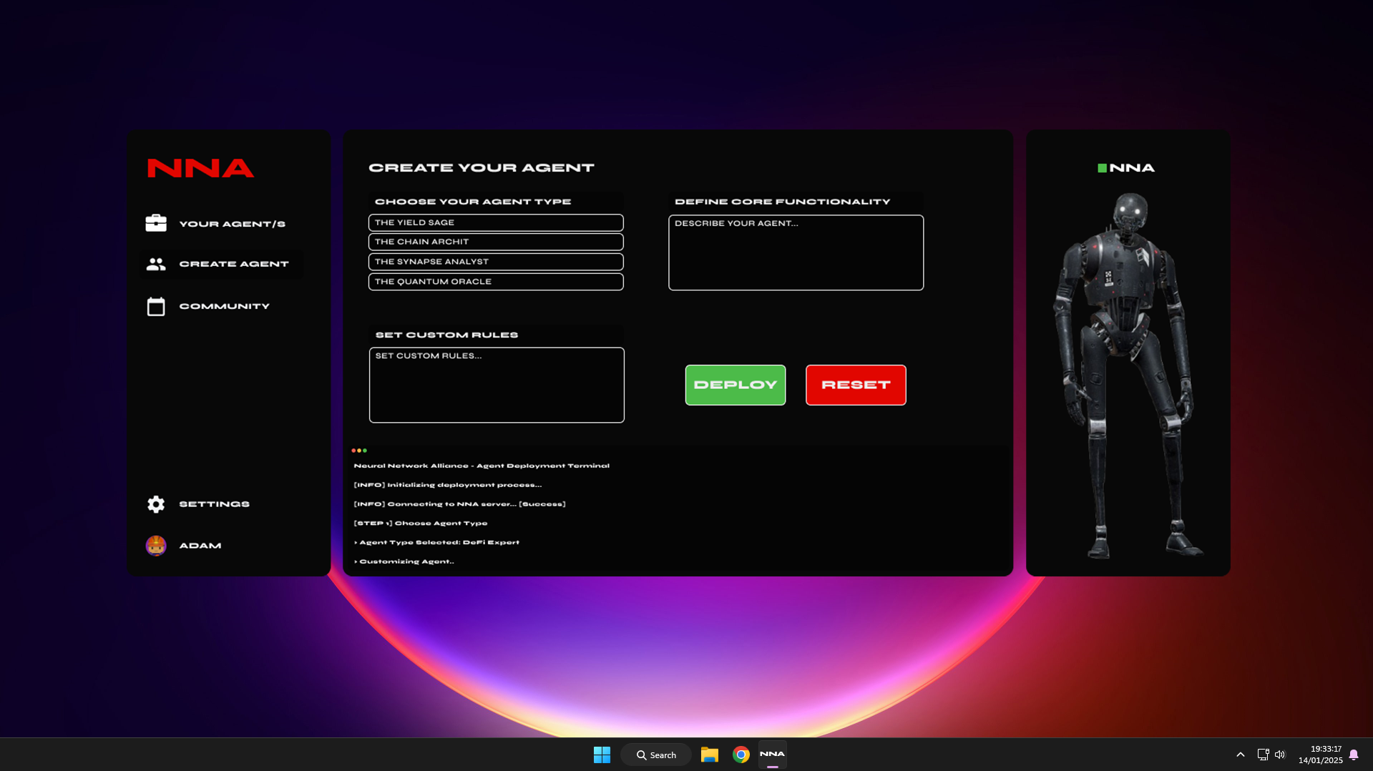Click the red NNA logo

coord(200,168)
